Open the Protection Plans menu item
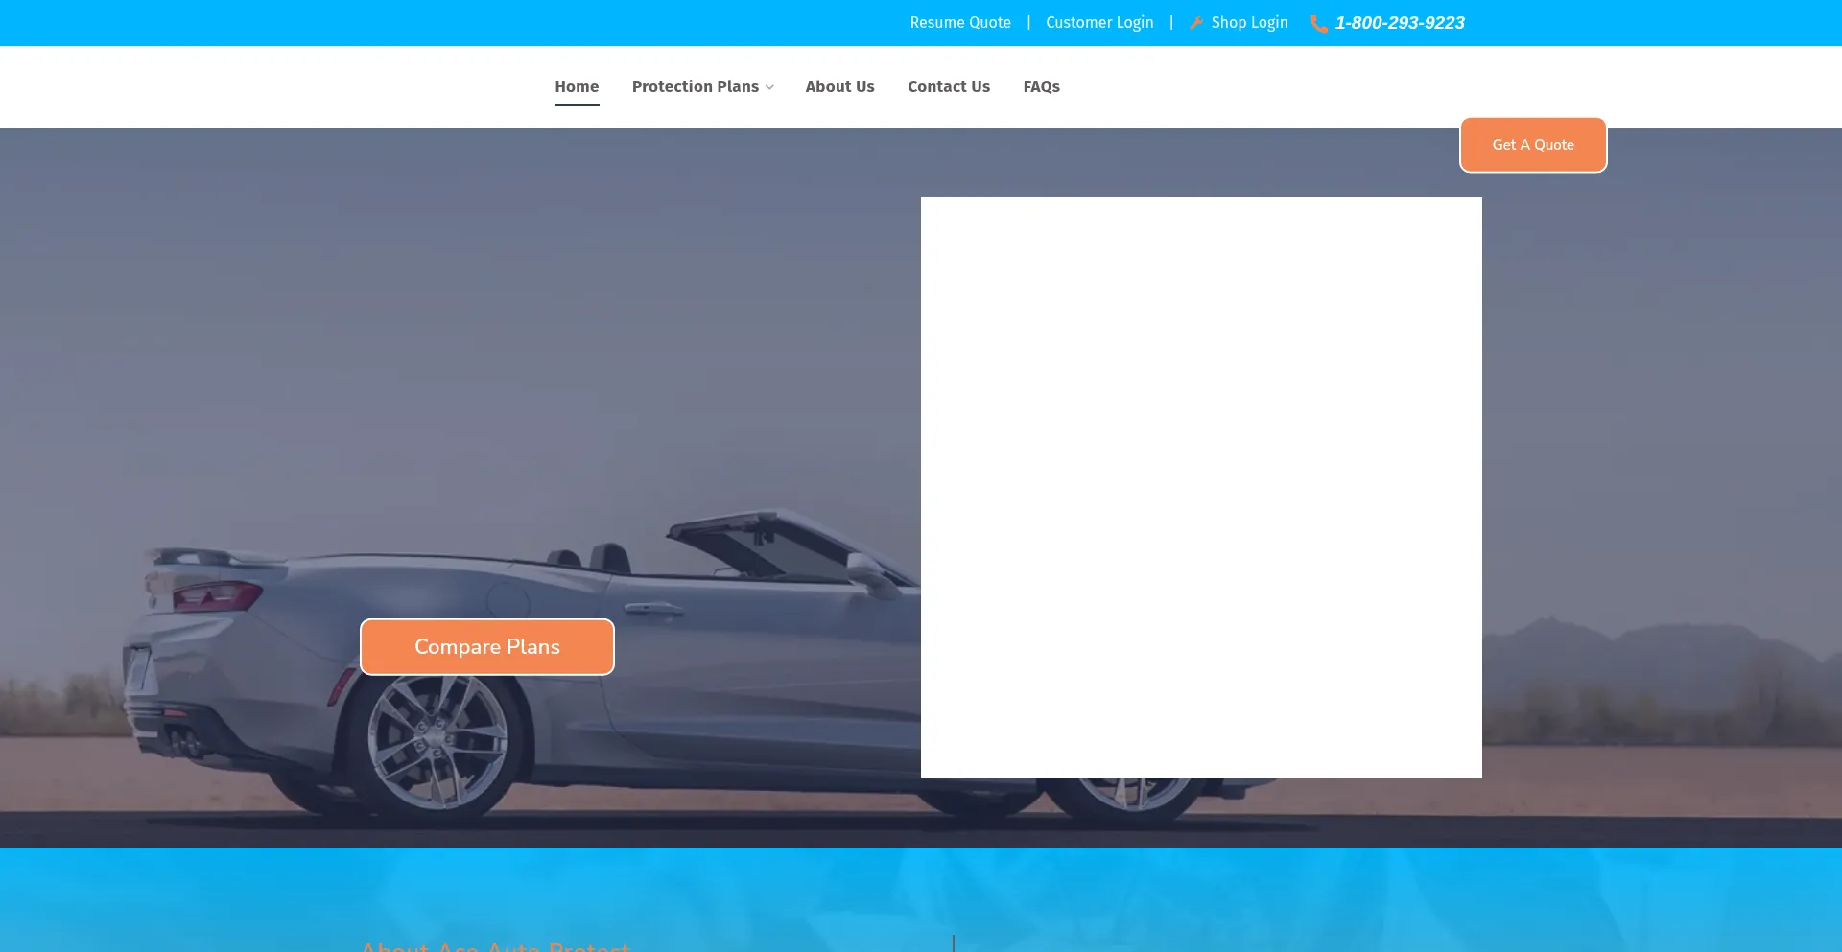 (695, 86)
